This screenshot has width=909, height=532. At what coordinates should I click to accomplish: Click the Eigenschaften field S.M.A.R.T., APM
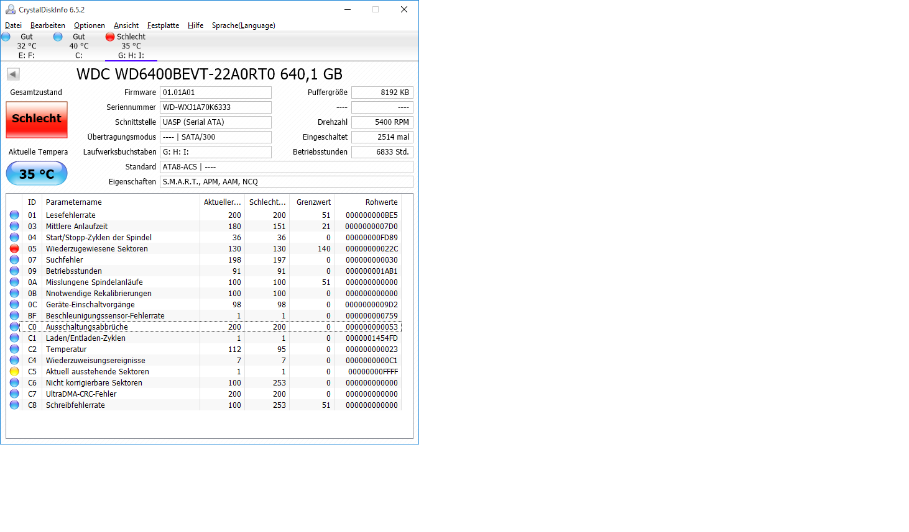point(287,182)
